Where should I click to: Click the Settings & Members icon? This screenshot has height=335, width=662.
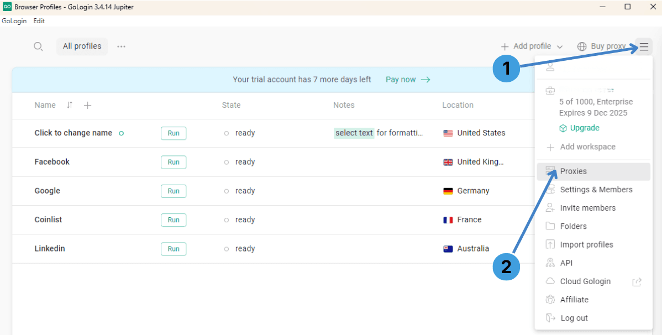coord(550,190)
